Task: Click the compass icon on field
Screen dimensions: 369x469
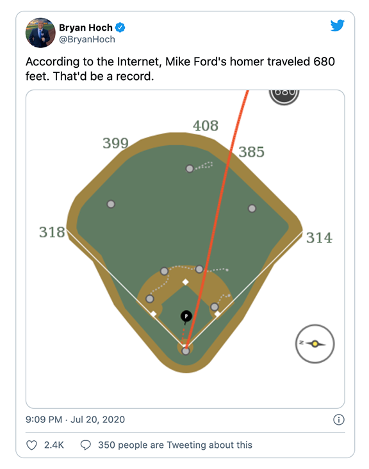Action: 315,344
